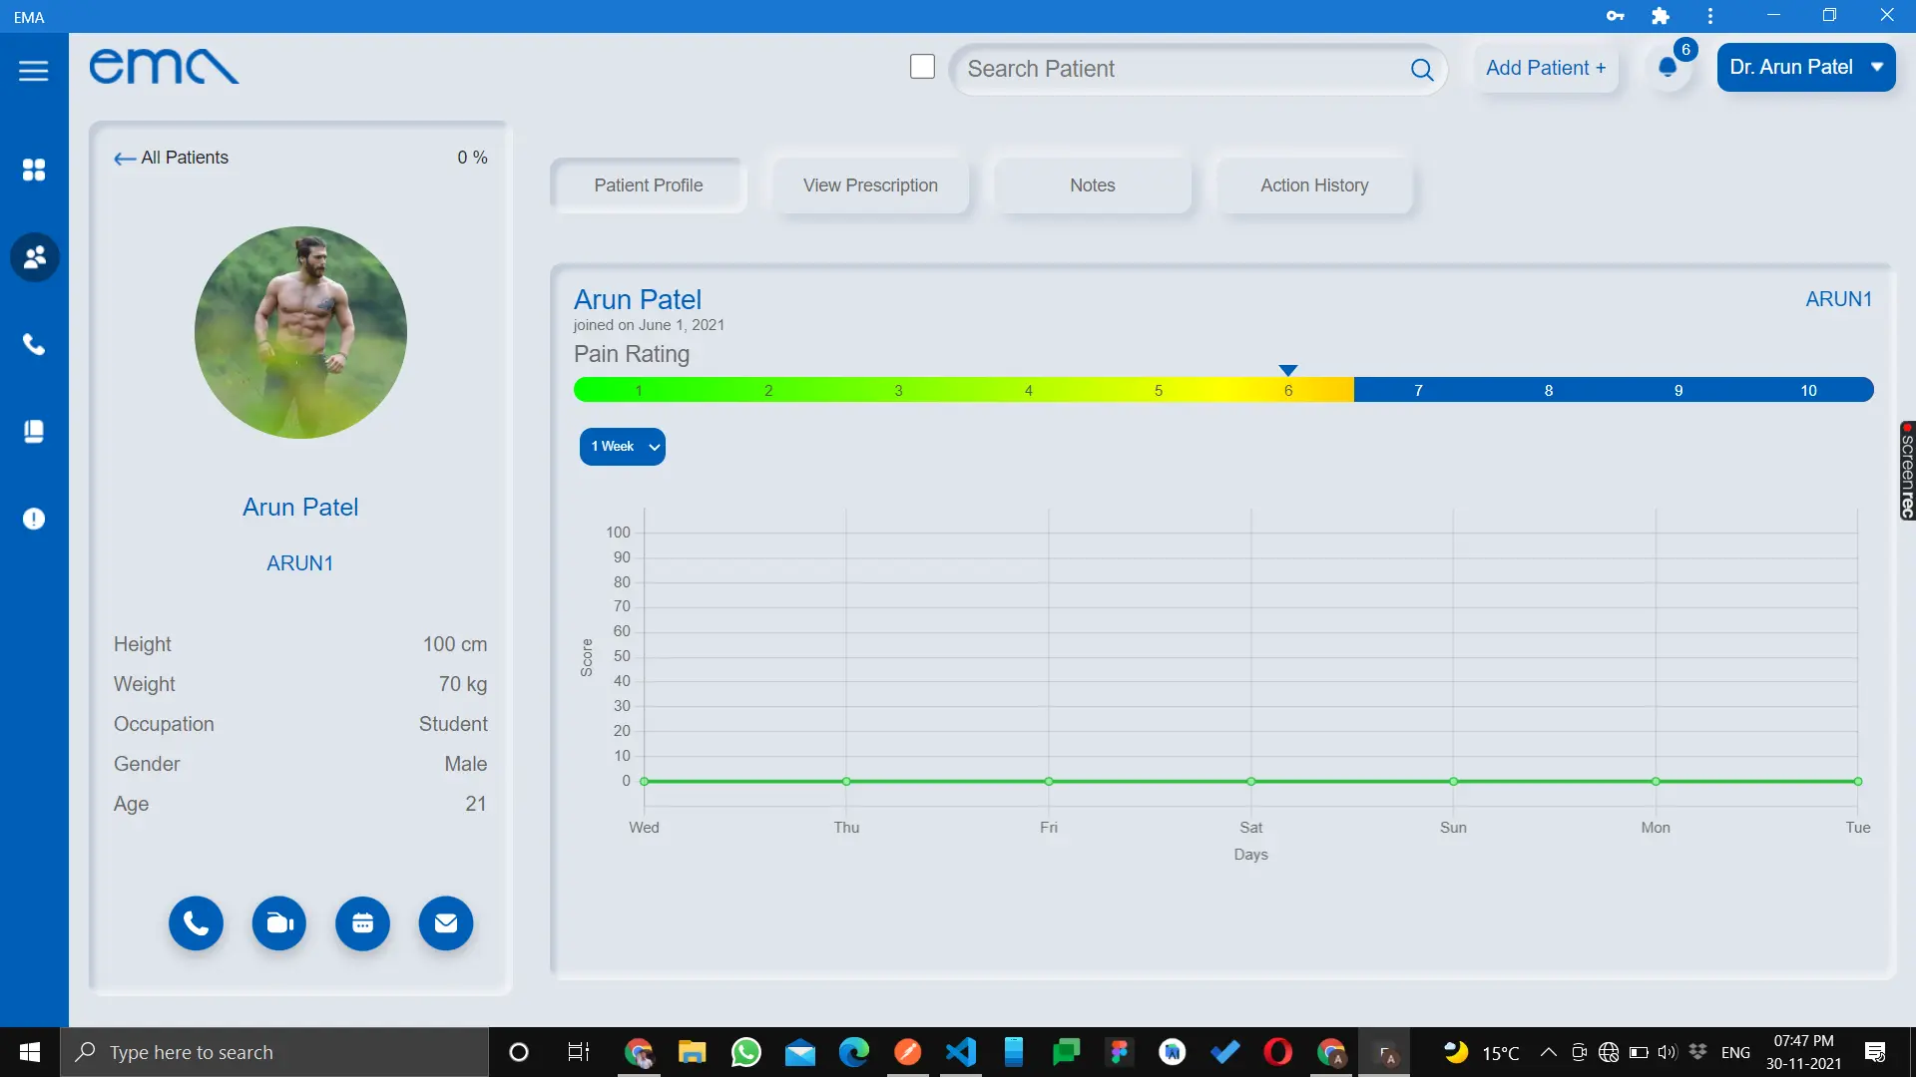Open the library book icon in sidebar
The height and width of the screenshot is (1077, 1916).
(34, 432)
